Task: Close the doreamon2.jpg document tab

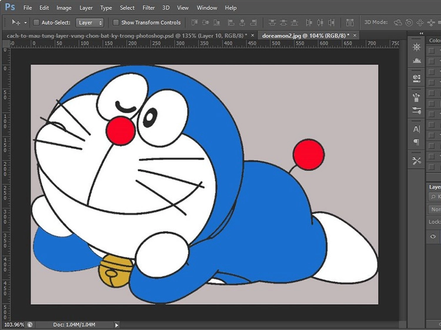Action: (x=355, y=35)
